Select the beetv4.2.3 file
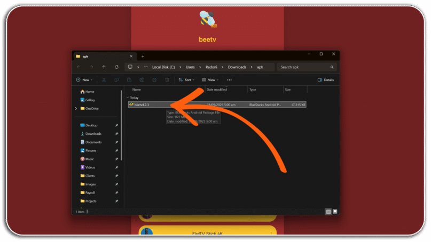The height and width of the screenshot is (242, 431). [x=217, y=104]
